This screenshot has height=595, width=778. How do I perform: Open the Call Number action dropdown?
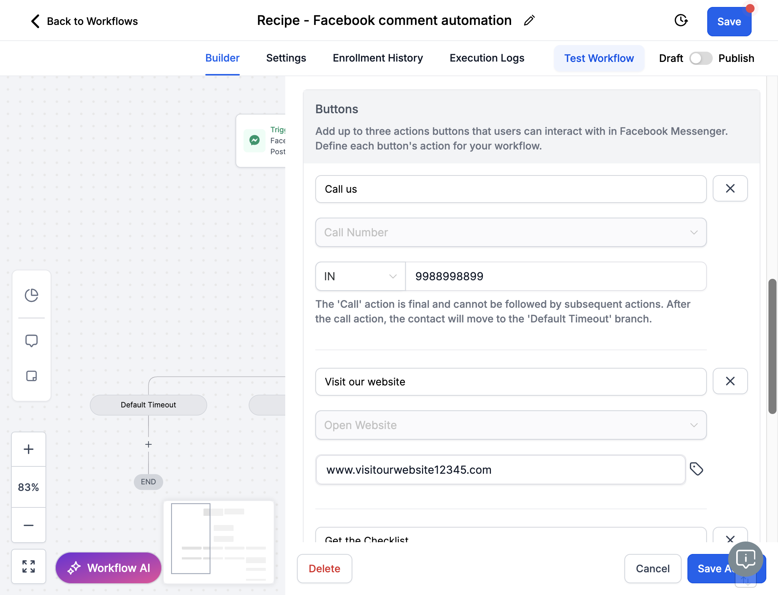[511, 232]
